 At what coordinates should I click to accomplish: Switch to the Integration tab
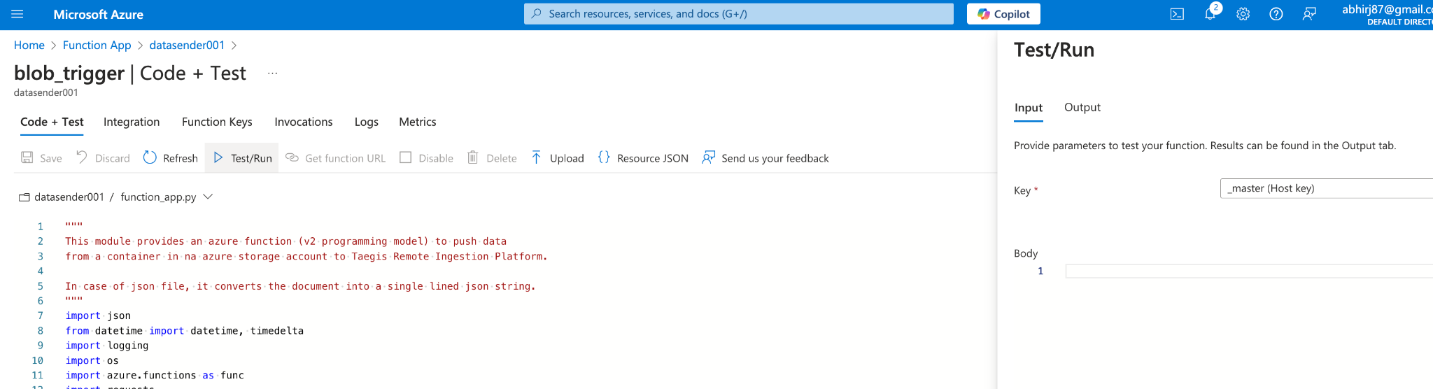click(x=132, y=122)
